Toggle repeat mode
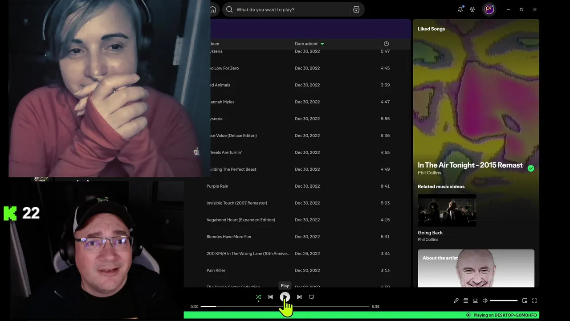 point(311,297)
